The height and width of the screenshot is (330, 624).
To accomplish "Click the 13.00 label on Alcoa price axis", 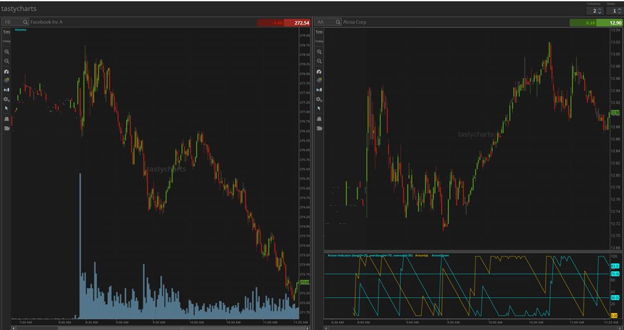I will (x=616, y=54).
